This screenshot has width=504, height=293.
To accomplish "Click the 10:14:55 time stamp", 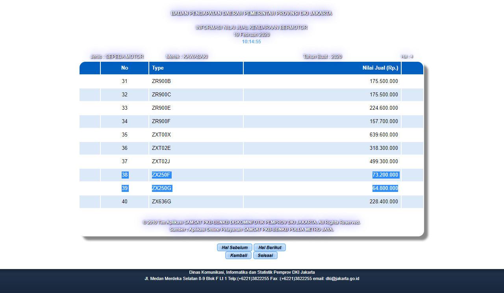I will coord(251,42).
